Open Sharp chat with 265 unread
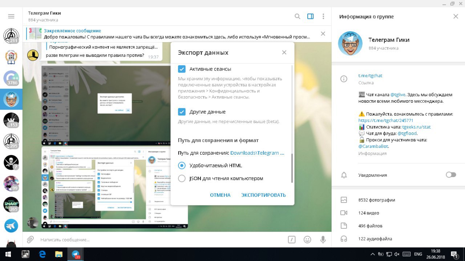This screenshot has width=465, height=261. click(11, 204)
